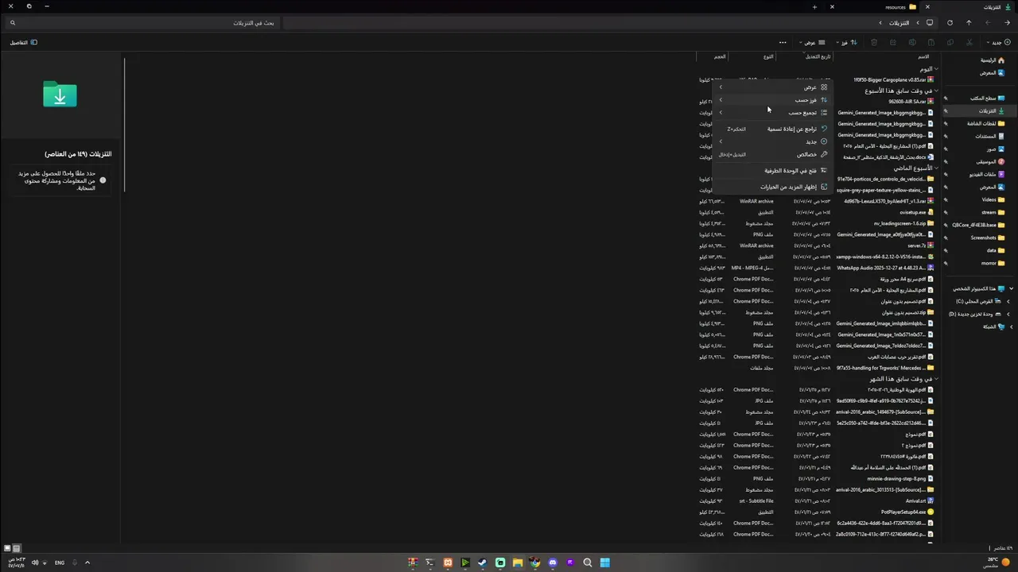
Task: Click the Cut scissors toolbar icon
Action: 969,42
